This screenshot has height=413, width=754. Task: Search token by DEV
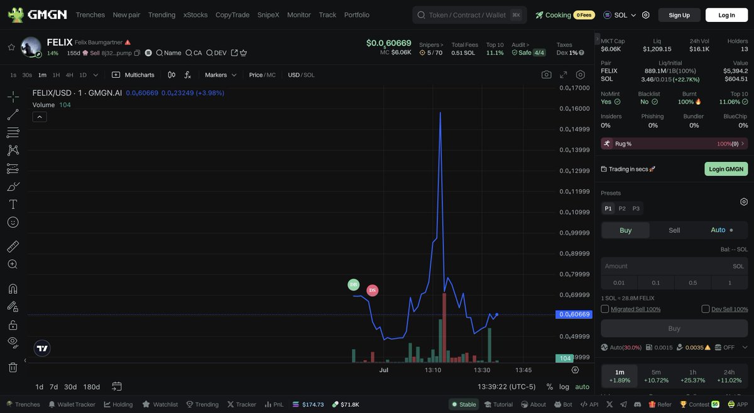216,53
